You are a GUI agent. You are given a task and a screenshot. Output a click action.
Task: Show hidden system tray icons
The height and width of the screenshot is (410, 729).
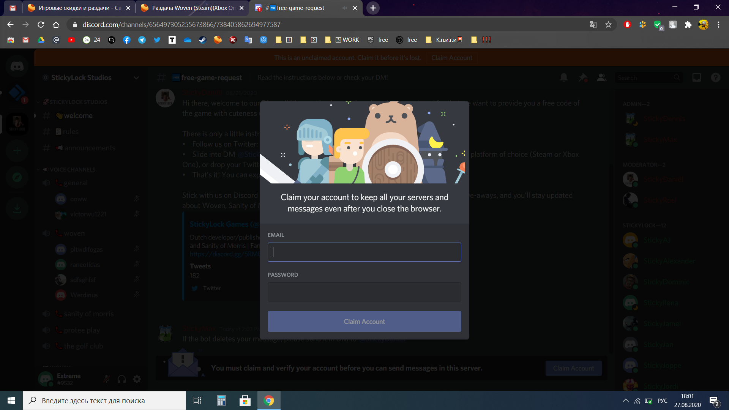tap(626, 401)
